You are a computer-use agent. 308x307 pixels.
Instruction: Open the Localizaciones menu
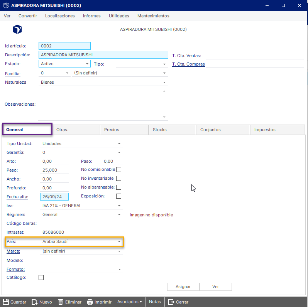(60, 16)
